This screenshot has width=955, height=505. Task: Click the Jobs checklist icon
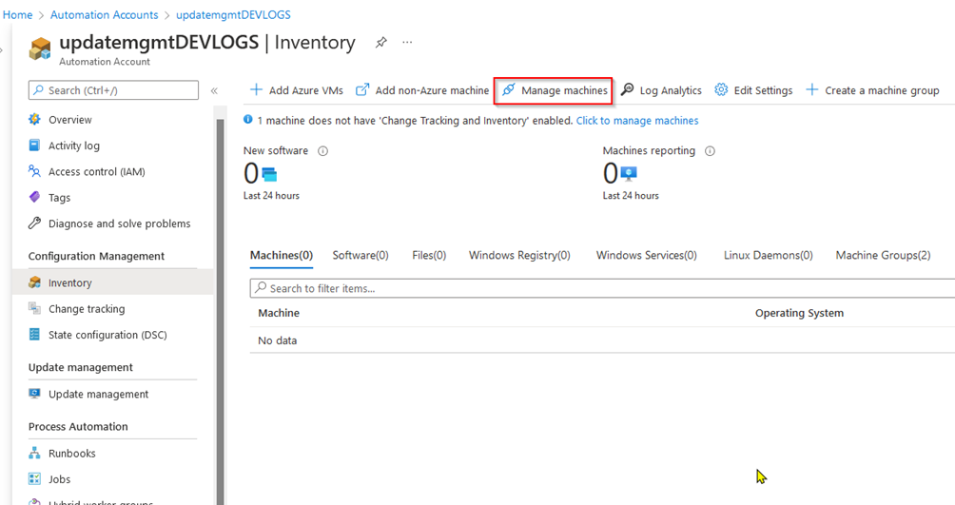[34, 478]
